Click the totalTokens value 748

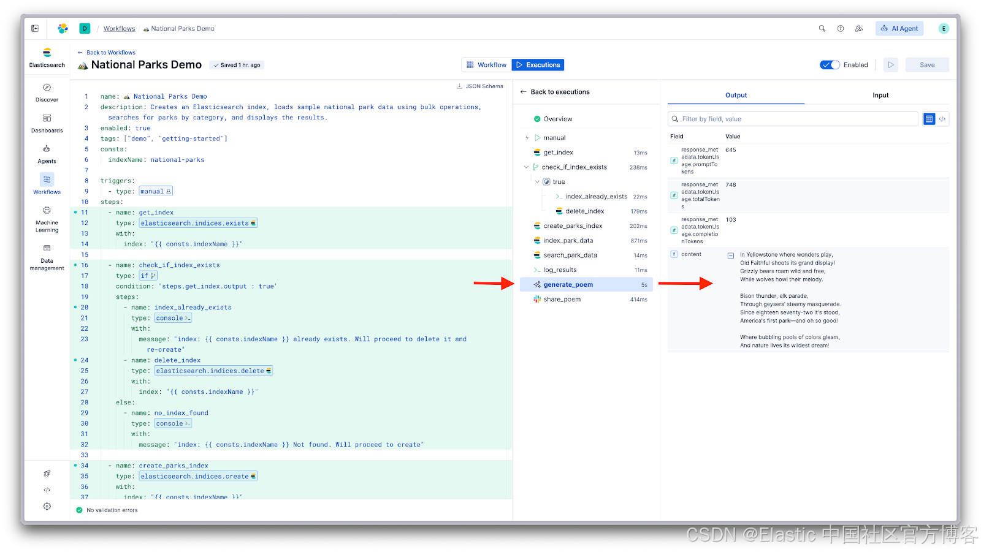coord(731,185)
